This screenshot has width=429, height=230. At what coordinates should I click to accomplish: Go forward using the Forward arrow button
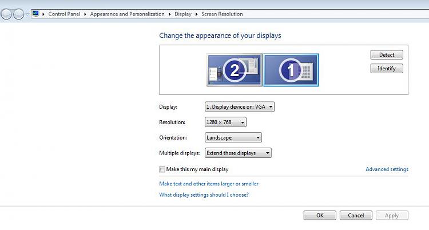(19, 14)
